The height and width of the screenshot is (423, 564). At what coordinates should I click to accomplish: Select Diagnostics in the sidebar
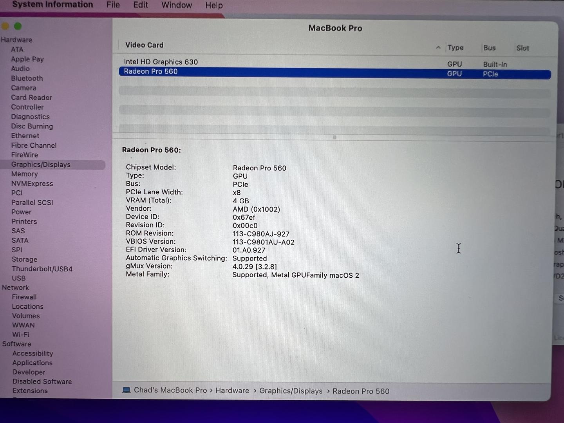tap(30, 117)
